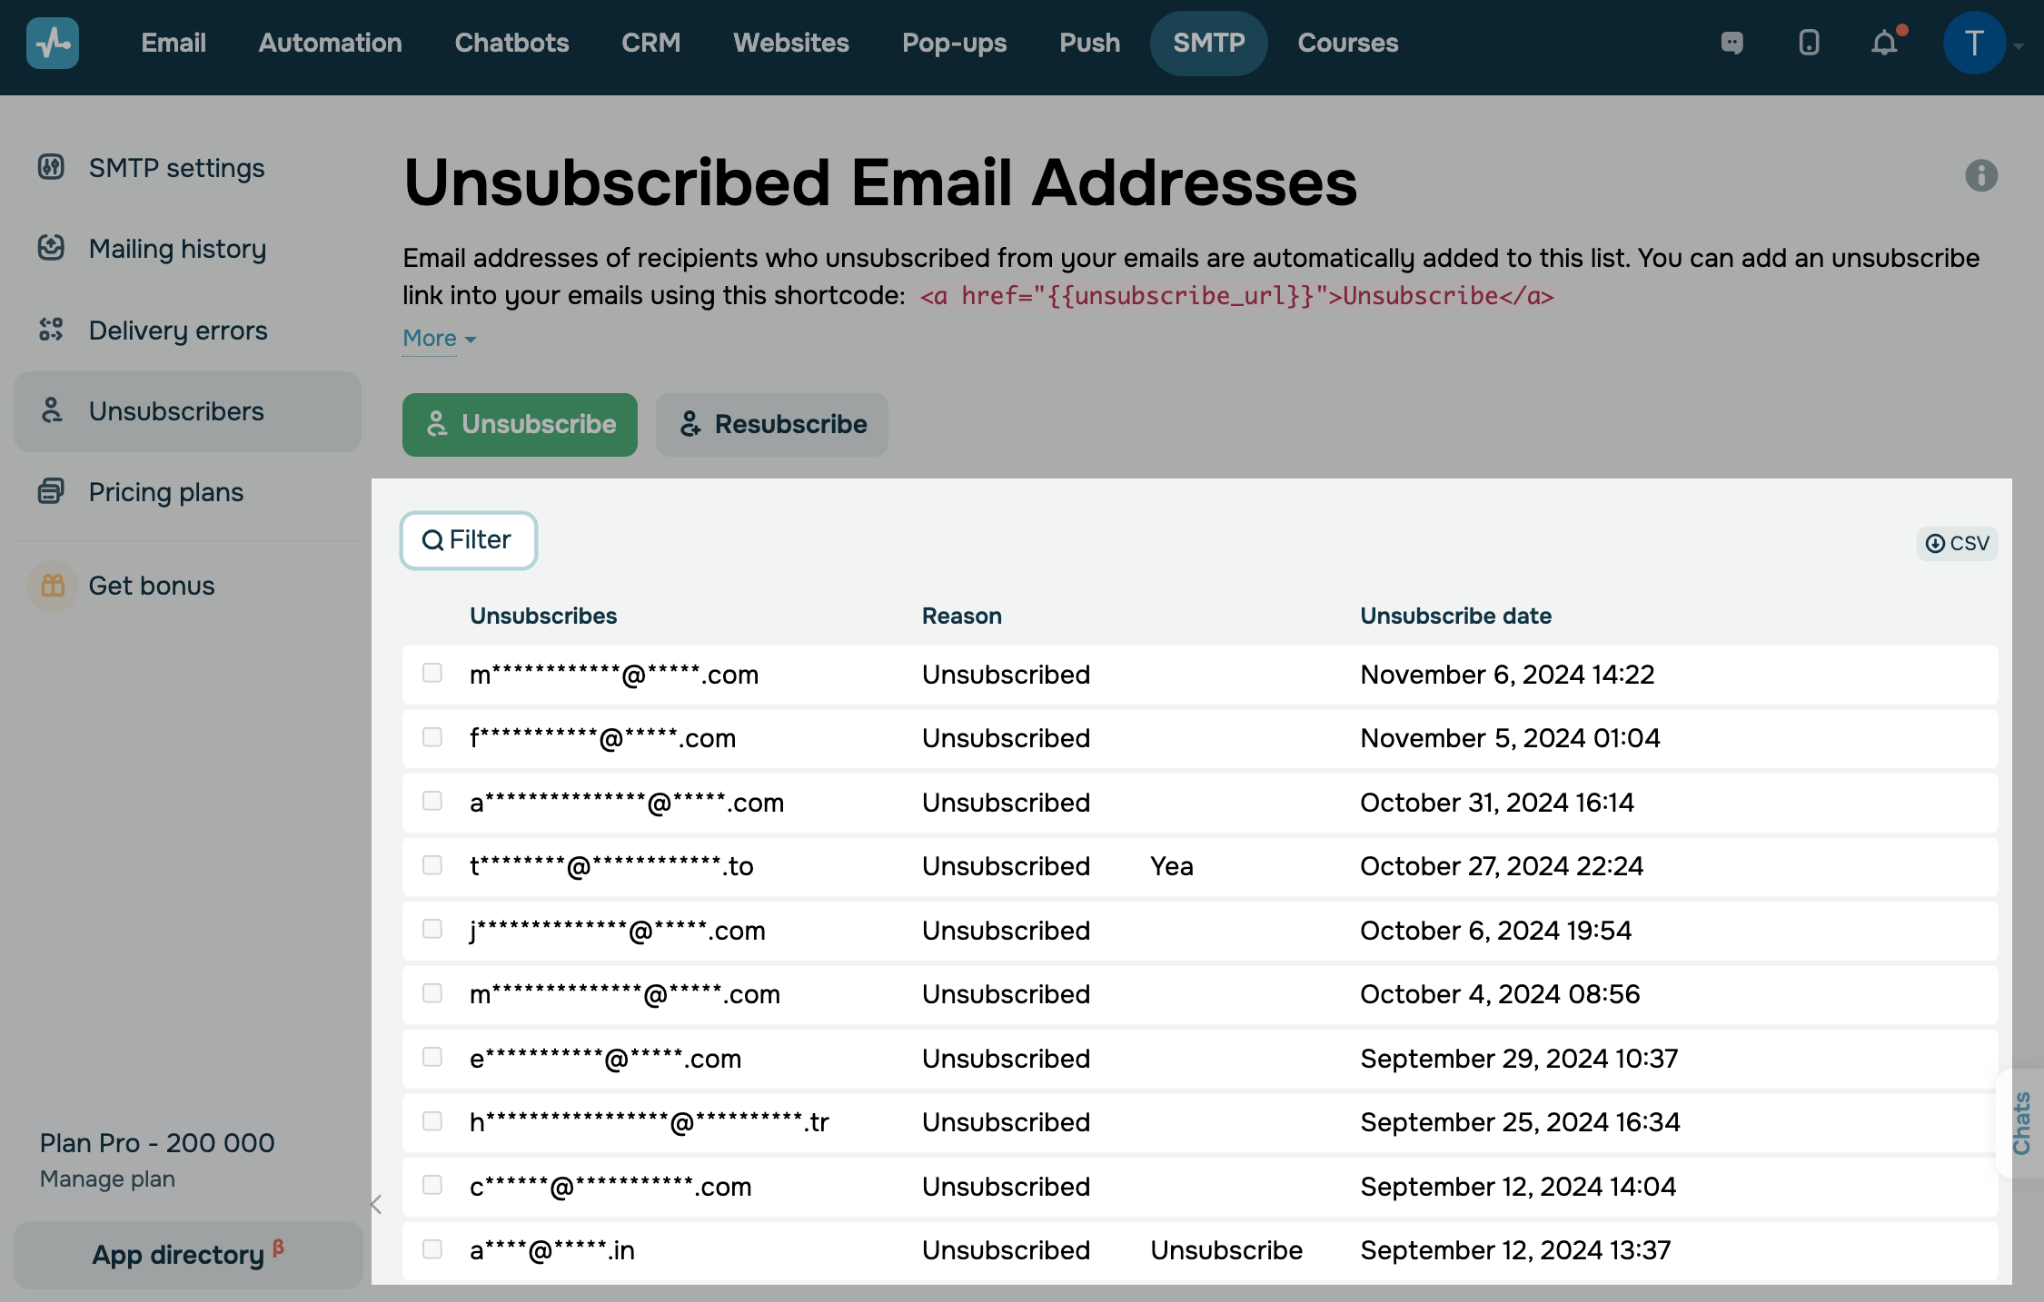This screenshot has width=2044, height=1302.
Task: Collapse the sidebar with the arrow
Action: point(376,1205)
